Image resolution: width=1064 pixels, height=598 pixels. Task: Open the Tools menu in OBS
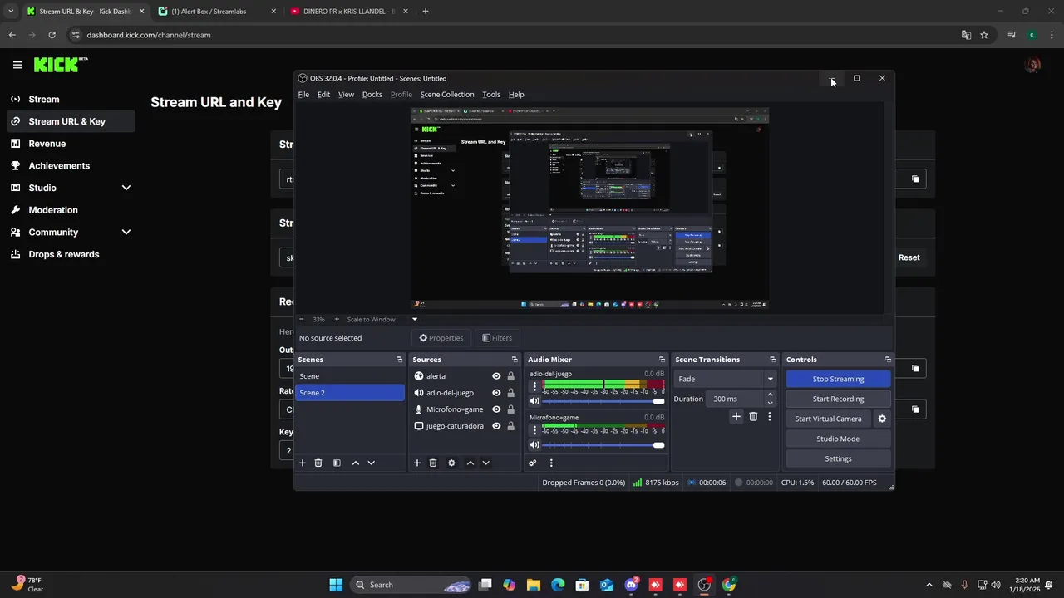point(491,95)
